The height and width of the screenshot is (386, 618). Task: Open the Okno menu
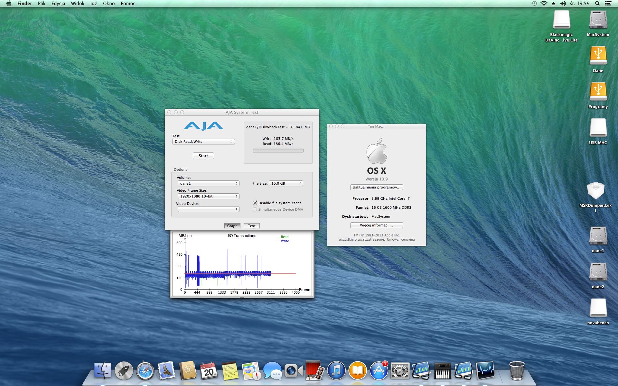coord(109,4)
